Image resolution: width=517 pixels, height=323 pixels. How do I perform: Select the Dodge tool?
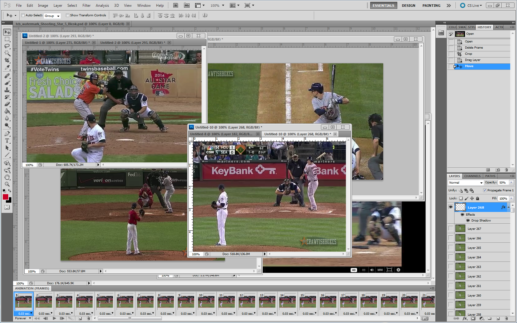[7, 125]
